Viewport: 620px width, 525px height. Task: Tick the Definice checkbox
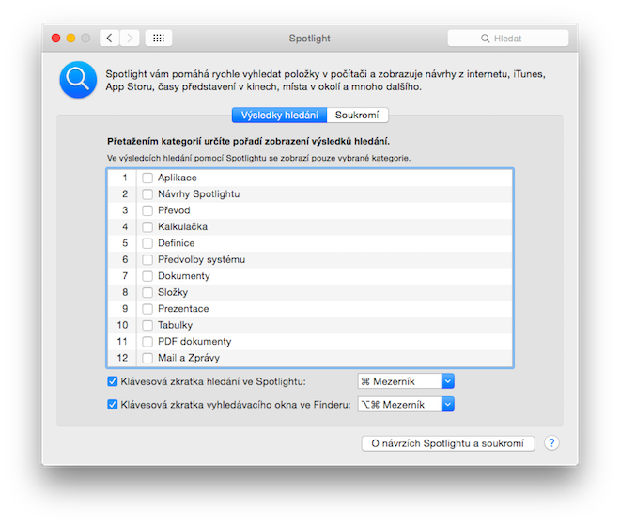pyautogui.click(x=147, y=243)
